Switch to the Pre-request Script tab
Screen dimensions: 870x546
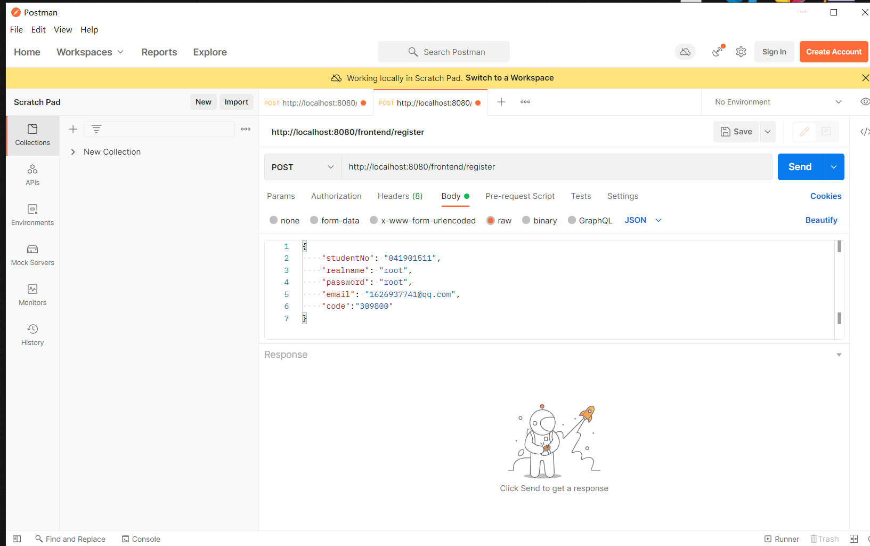pyautogui.click(x=520, y=196)
